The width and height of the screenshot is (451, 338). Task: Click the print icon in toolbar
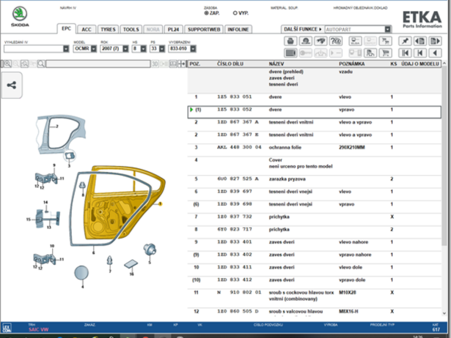pyautogui.click(x=290, y=41)
